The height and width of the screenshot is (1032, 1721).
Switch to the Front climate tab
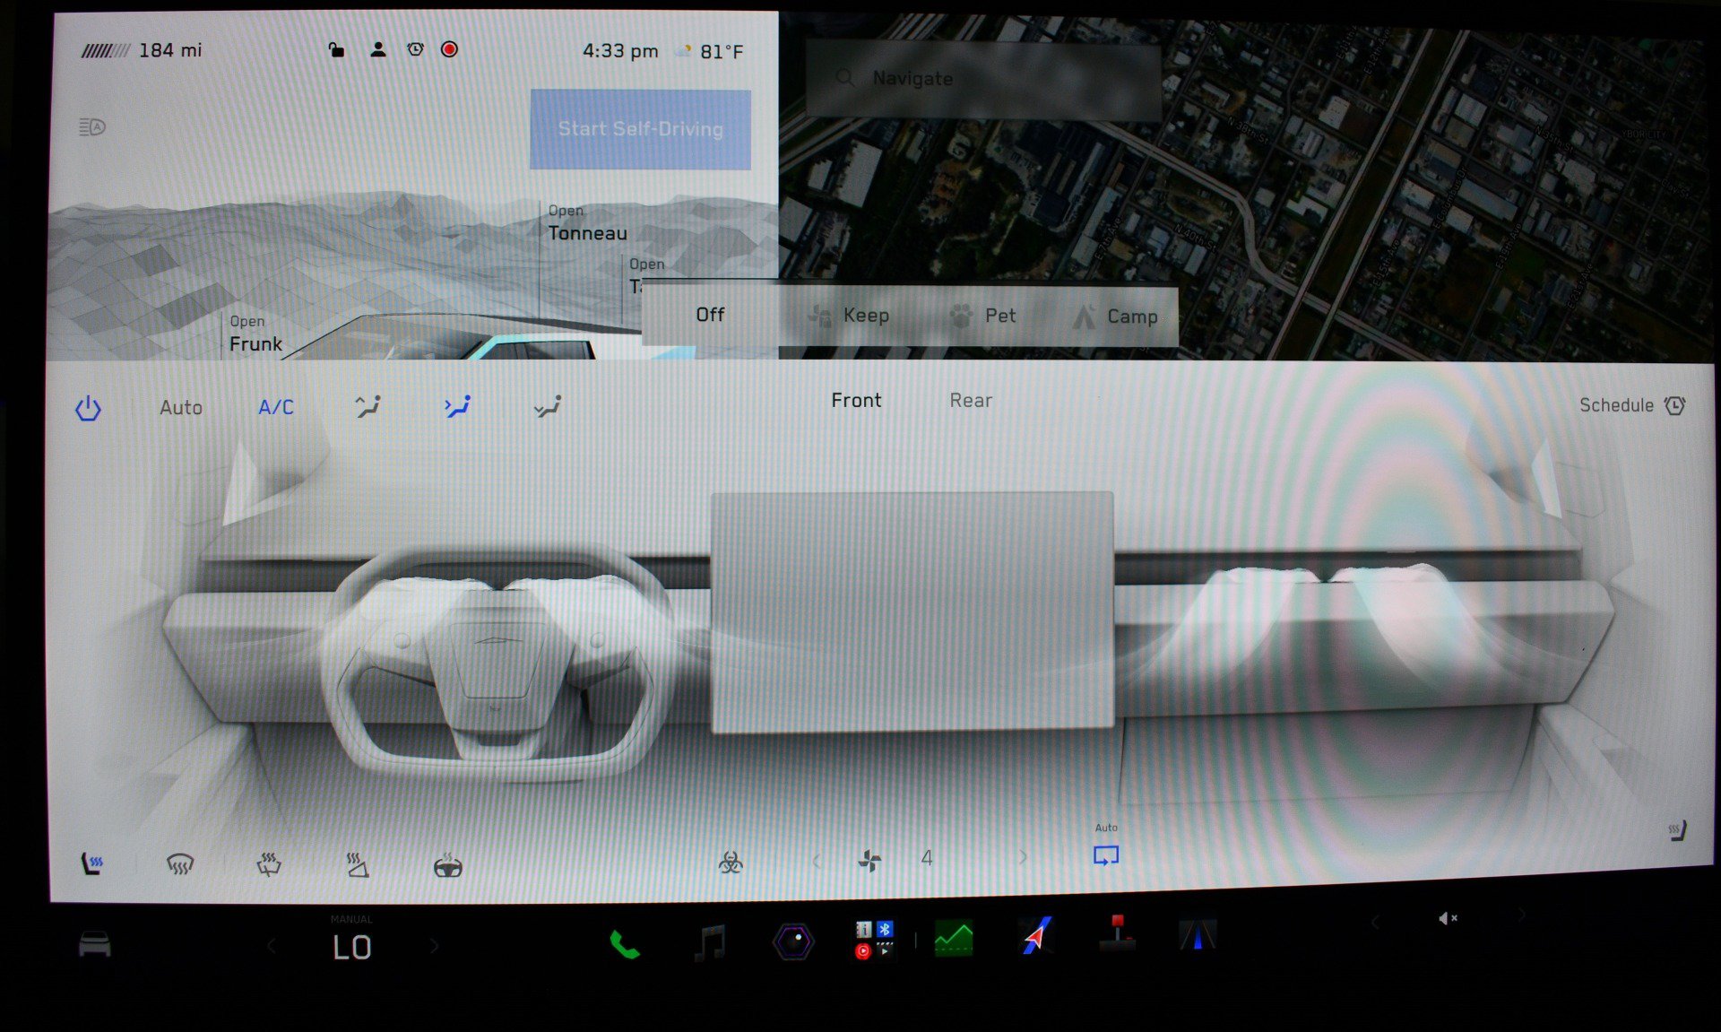coord(856,401)
